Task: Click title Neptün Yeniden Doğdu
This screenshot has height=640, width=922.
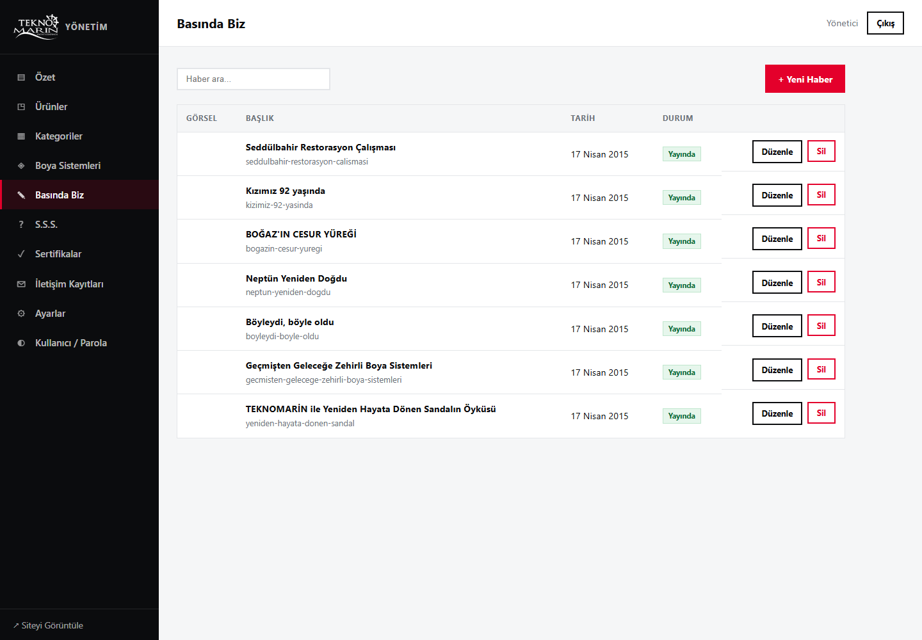Action: [x=296, y=278]
